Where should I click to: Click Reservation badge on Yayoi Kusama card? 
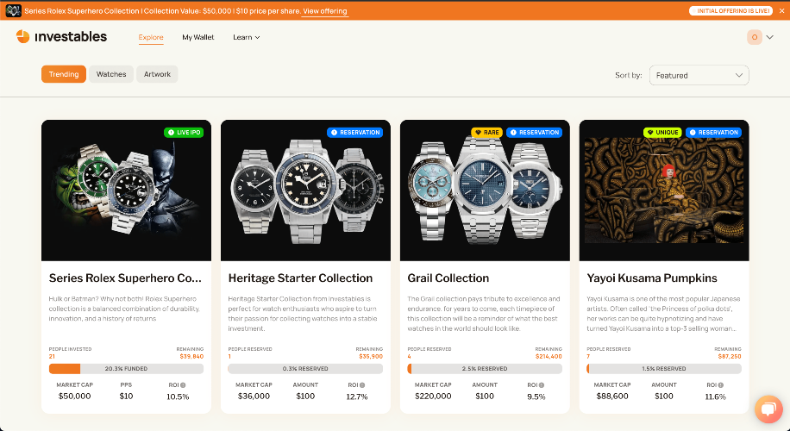pos(713,133)
